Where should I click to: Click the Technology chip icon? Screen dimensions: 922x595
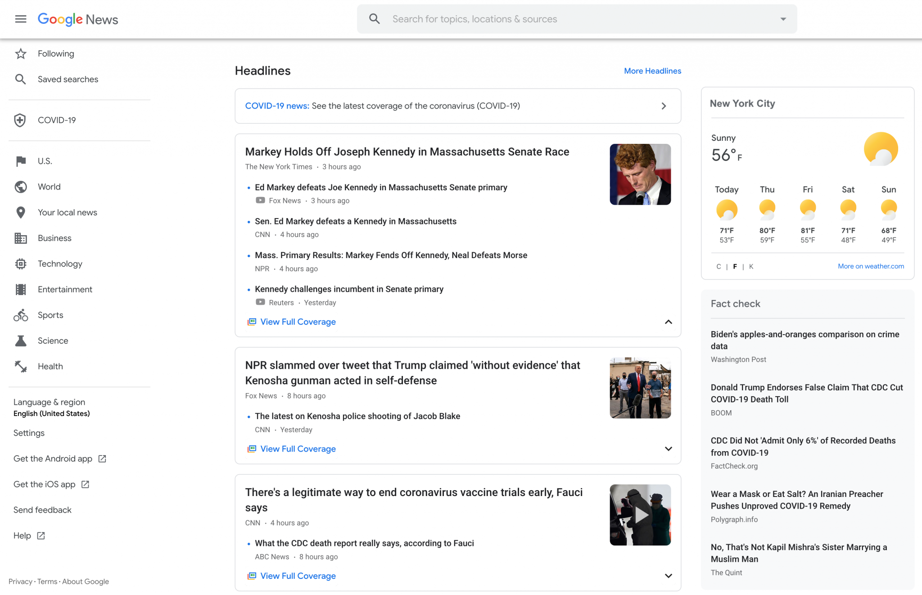21,264
